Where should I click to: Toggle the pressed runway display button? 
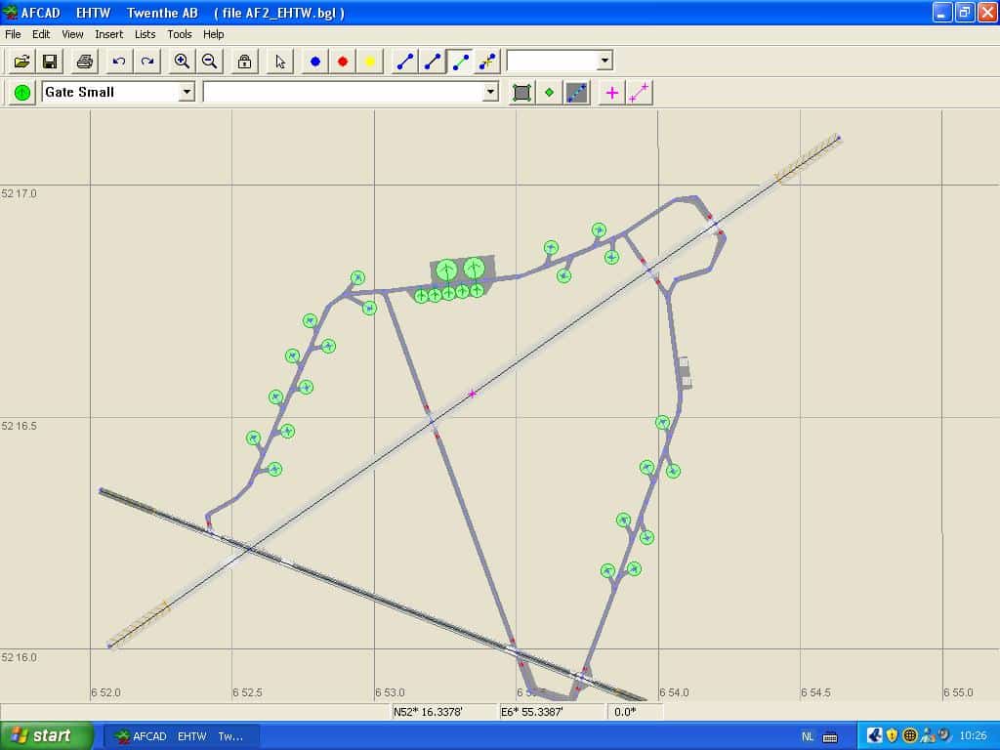(x=577, y=93)
